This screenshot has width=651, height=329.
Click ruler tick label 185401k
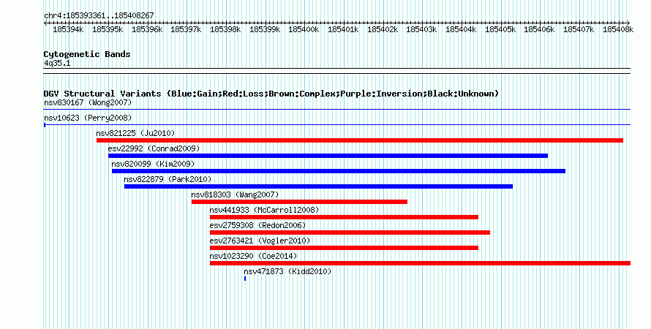[343, 30]
